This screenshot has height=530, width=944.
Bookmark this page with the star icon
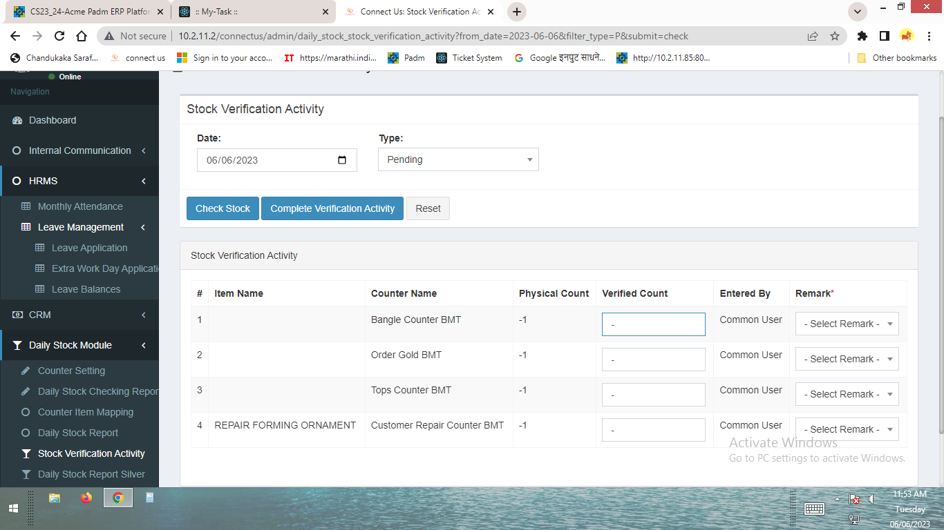click(x=835, y=36)
